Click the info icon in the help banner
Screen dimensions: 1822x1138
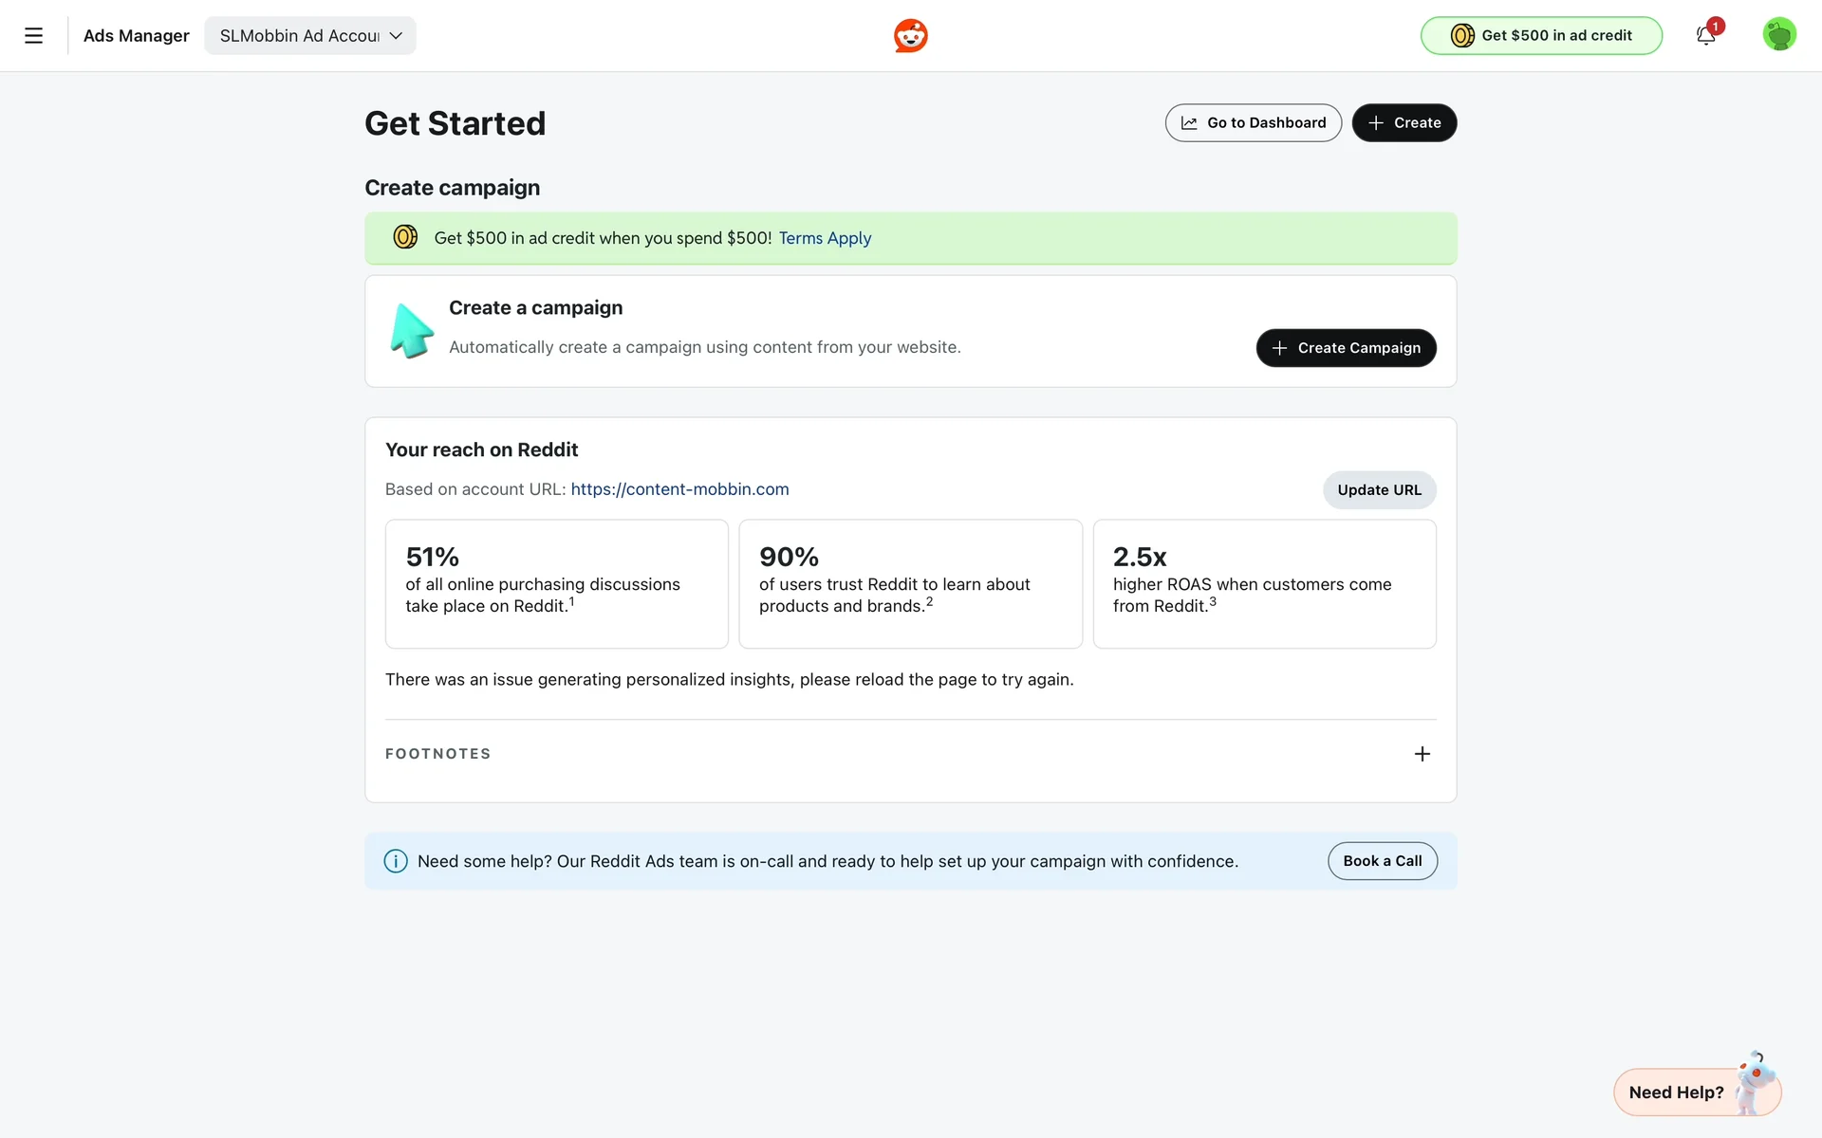396,861
